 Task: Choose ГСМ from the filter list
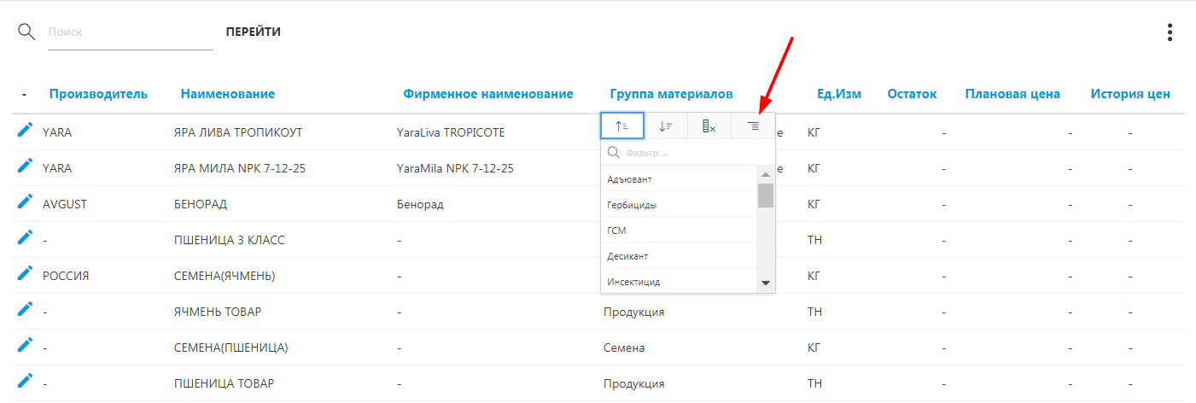pyautogui.click(x=617, y=231)
